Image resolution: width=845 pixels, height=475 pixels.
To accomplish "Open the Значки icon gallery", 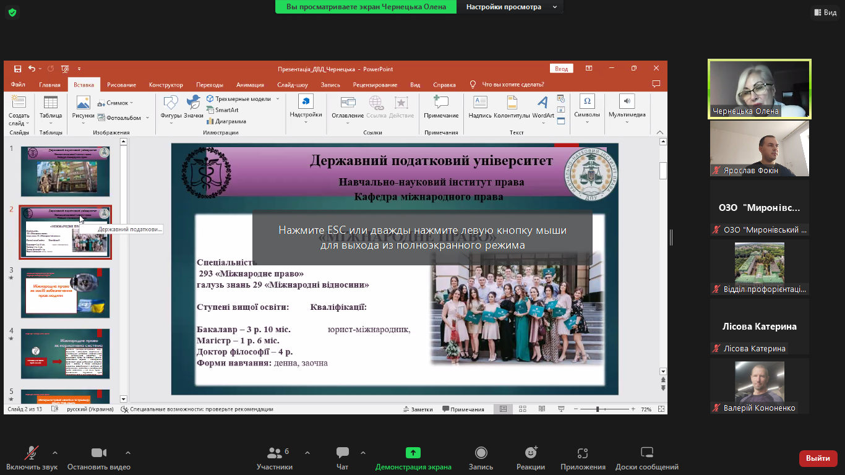I will (194, 108).
